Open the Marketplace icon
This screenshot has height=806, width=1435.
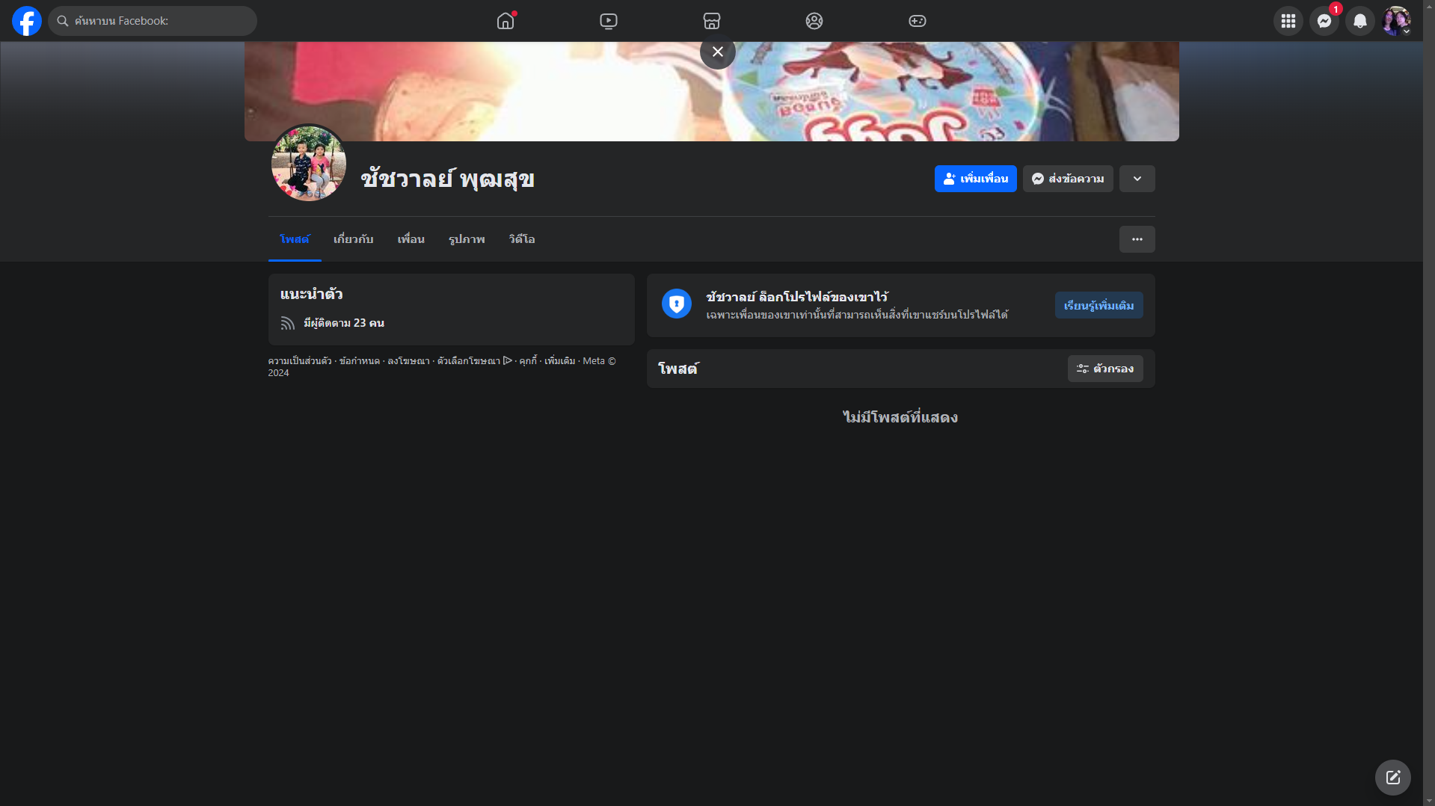pos(712,21)
